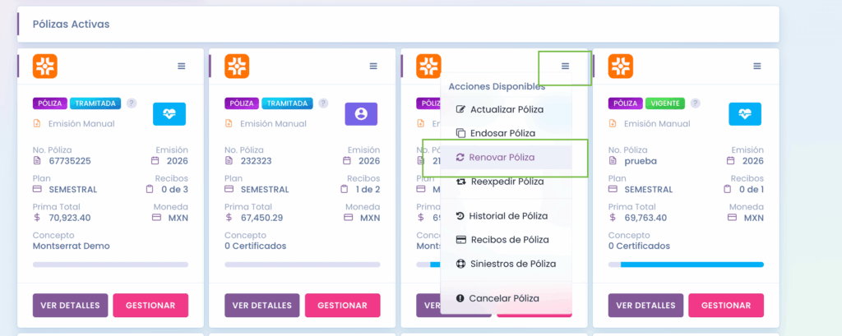
Task: Choose Reexpedir Póliza menu entry
Action: pyautogui.click(x=507, y=182)
